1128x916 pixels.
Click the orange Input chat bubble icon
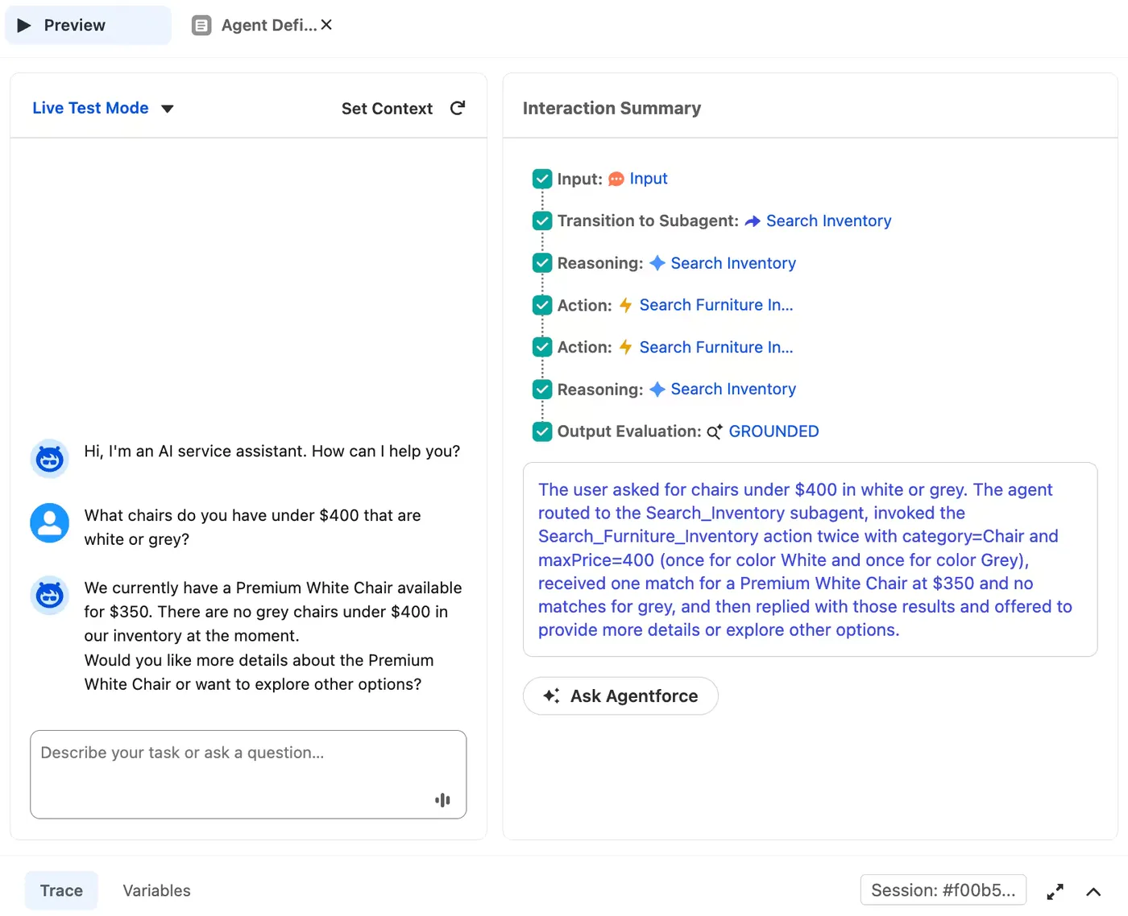[x=616, y=179]
